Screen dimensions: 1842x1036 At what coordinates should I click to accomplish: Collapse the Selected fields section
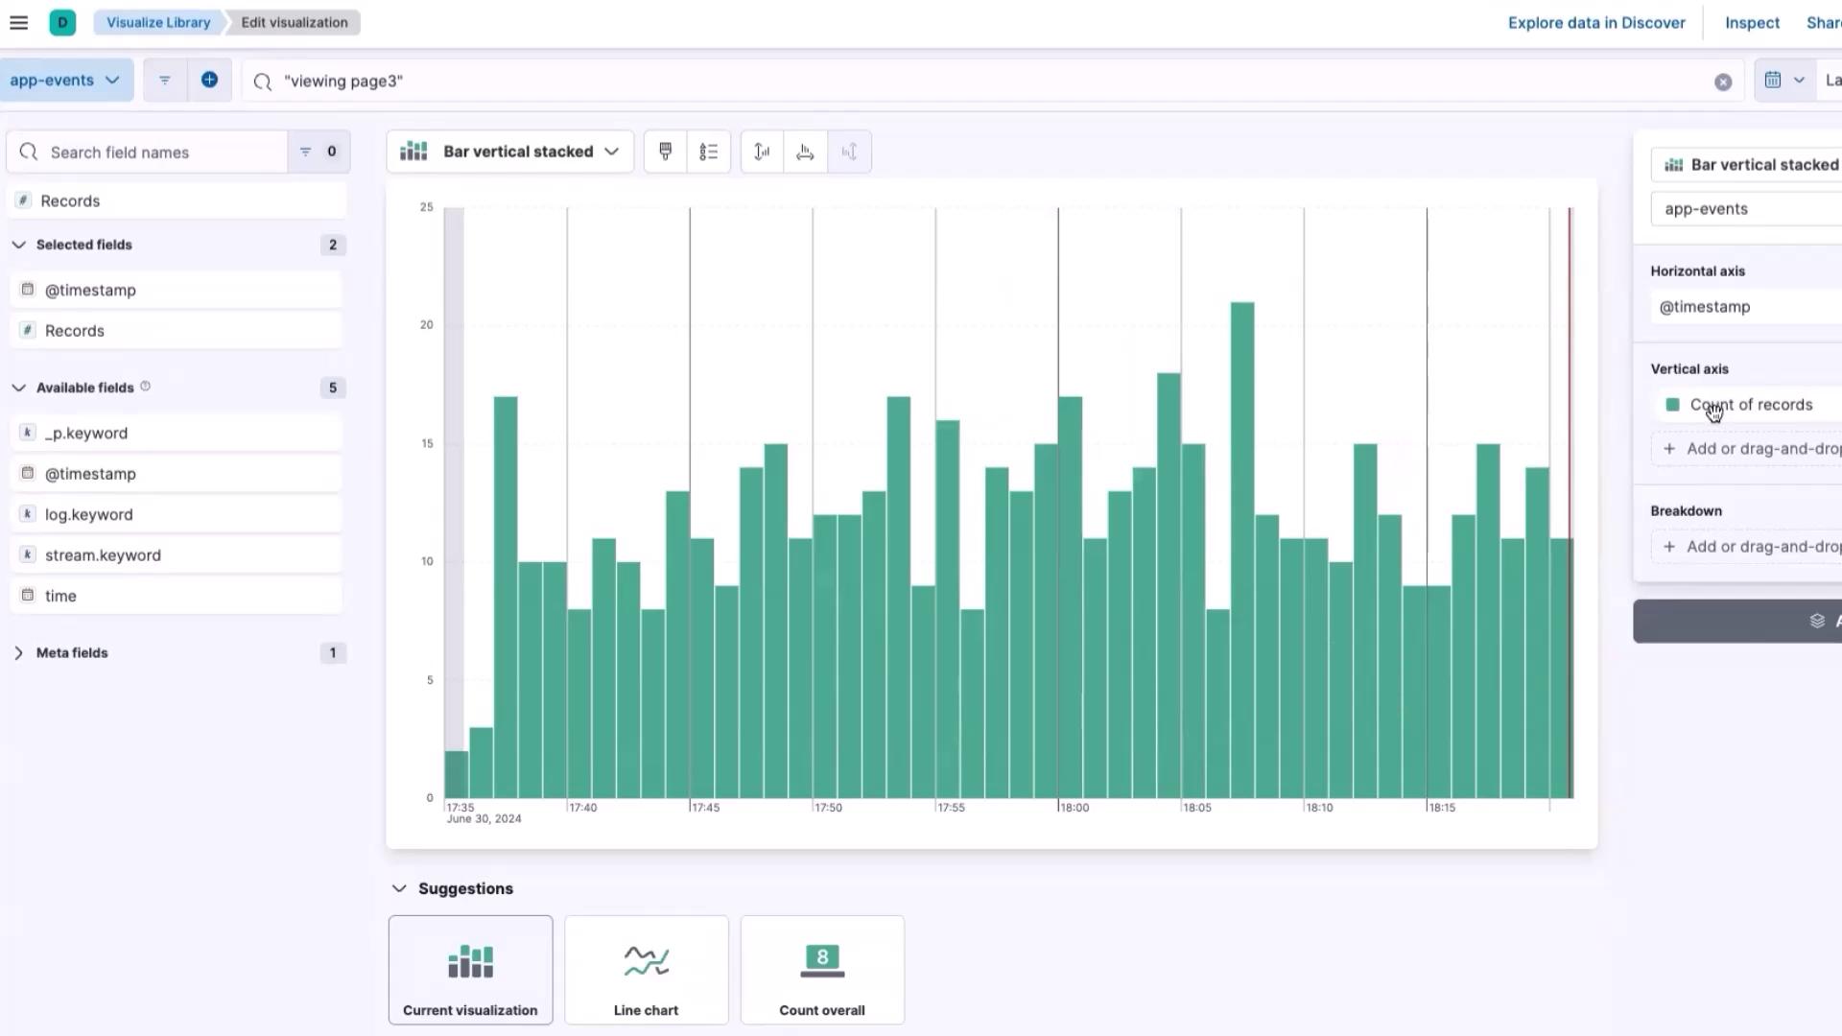pos(19,245)
